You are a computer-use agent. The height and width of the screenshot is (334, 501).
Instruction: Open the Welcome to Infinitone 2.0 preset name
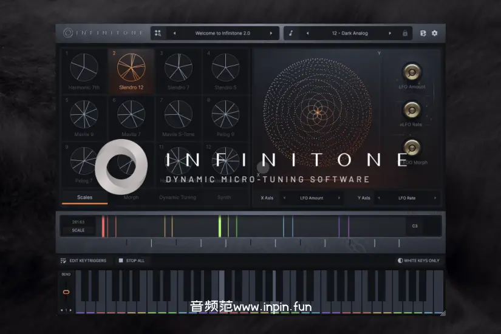pyautogui.click(x=223, y=33)
